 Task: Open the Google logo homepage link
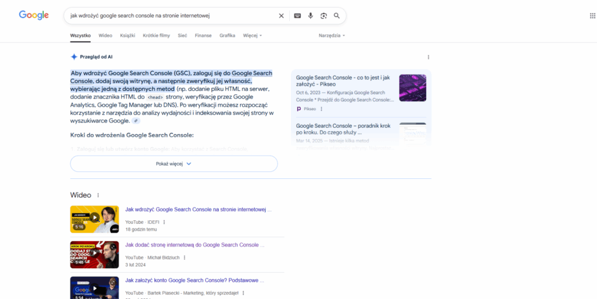point(34,15)
